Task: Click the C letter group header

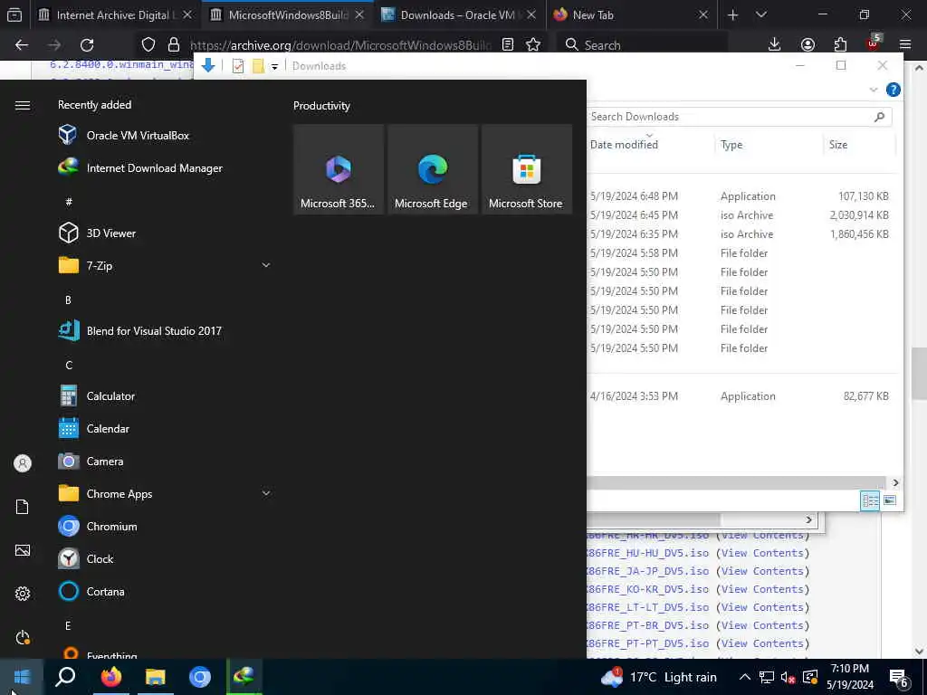Action: [69, 365]
